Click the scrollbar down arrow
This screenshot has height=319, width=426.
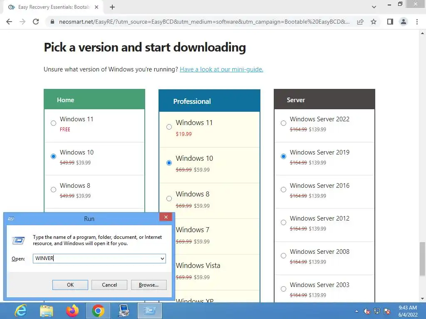coord(422,299)
